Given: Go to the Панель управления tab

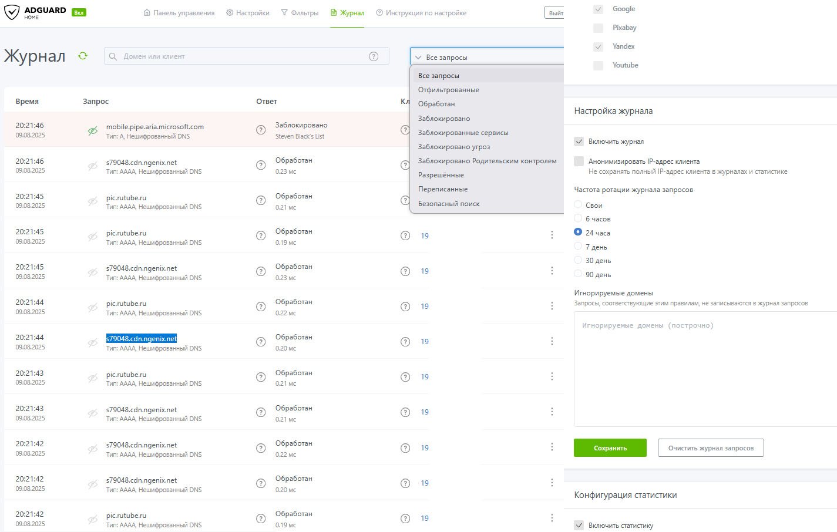Looking at the screenshot, I should coord(179,13).
